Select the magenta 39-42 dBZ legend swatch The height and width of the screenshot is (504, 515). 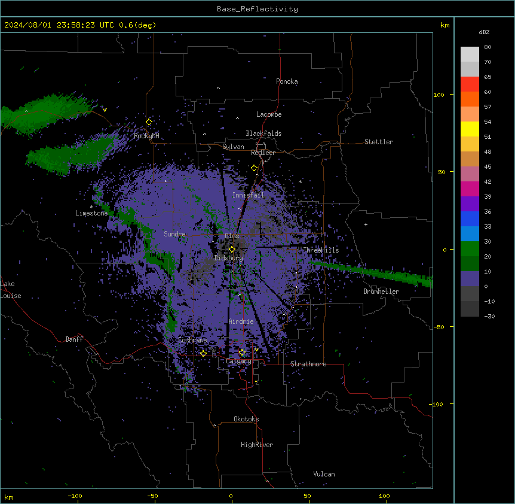tap(470, 189)
